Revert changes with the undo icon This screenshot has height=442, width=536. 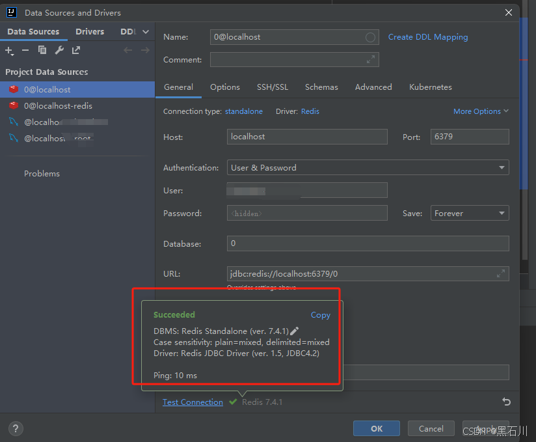click(507, 402)
